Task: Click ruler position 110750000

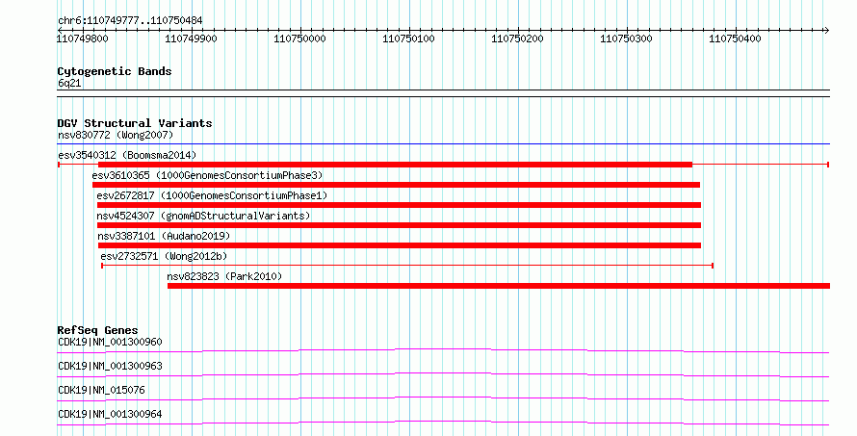Action: point(299,38)
